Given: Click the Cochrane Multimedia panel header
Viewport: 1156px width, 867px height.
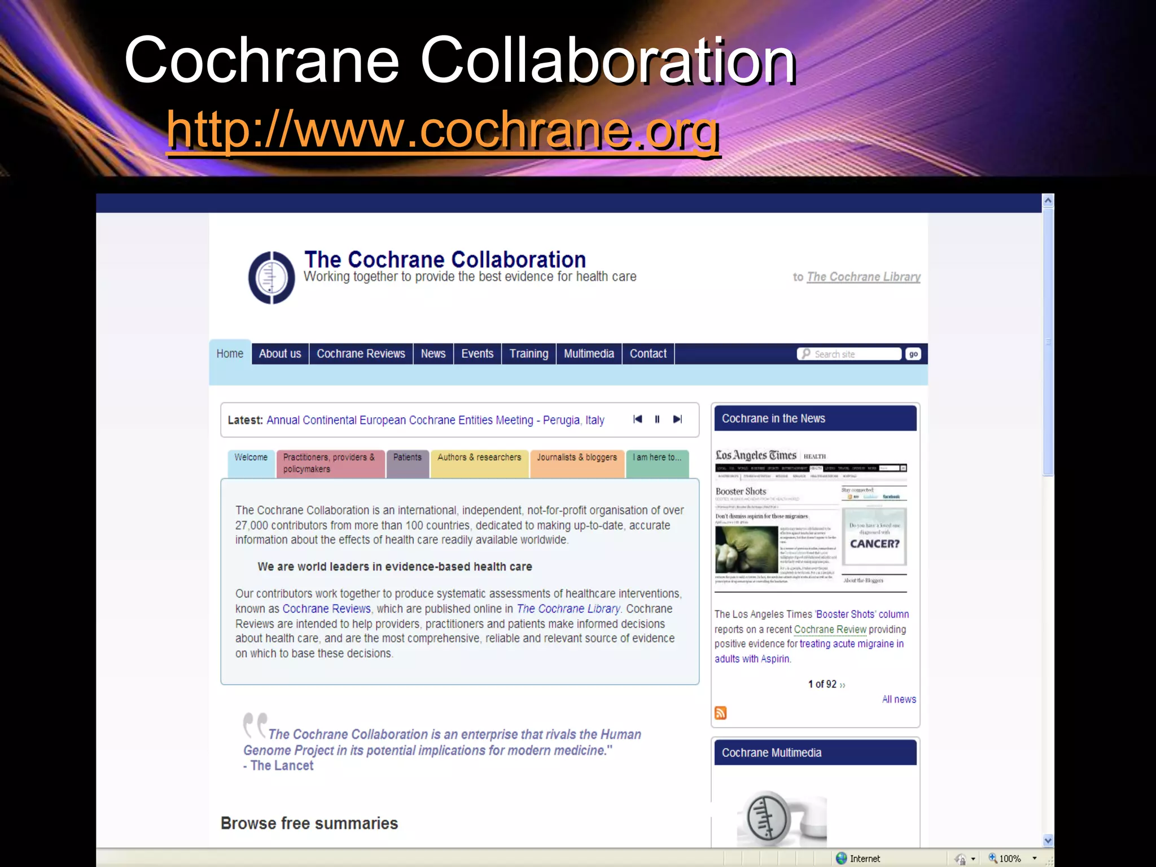Looking at the screenshot, I should point(815,752).
